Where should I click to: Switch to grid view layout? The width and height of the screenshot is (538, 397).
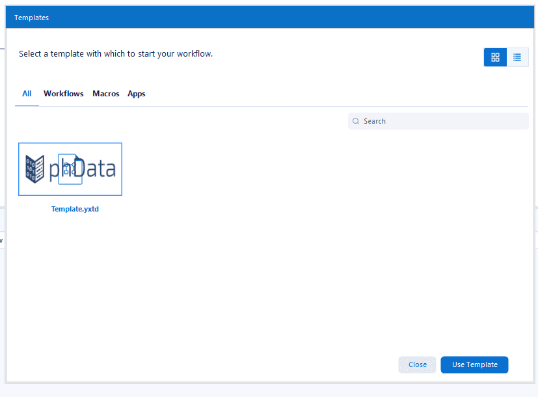click(x=495, y=57)
